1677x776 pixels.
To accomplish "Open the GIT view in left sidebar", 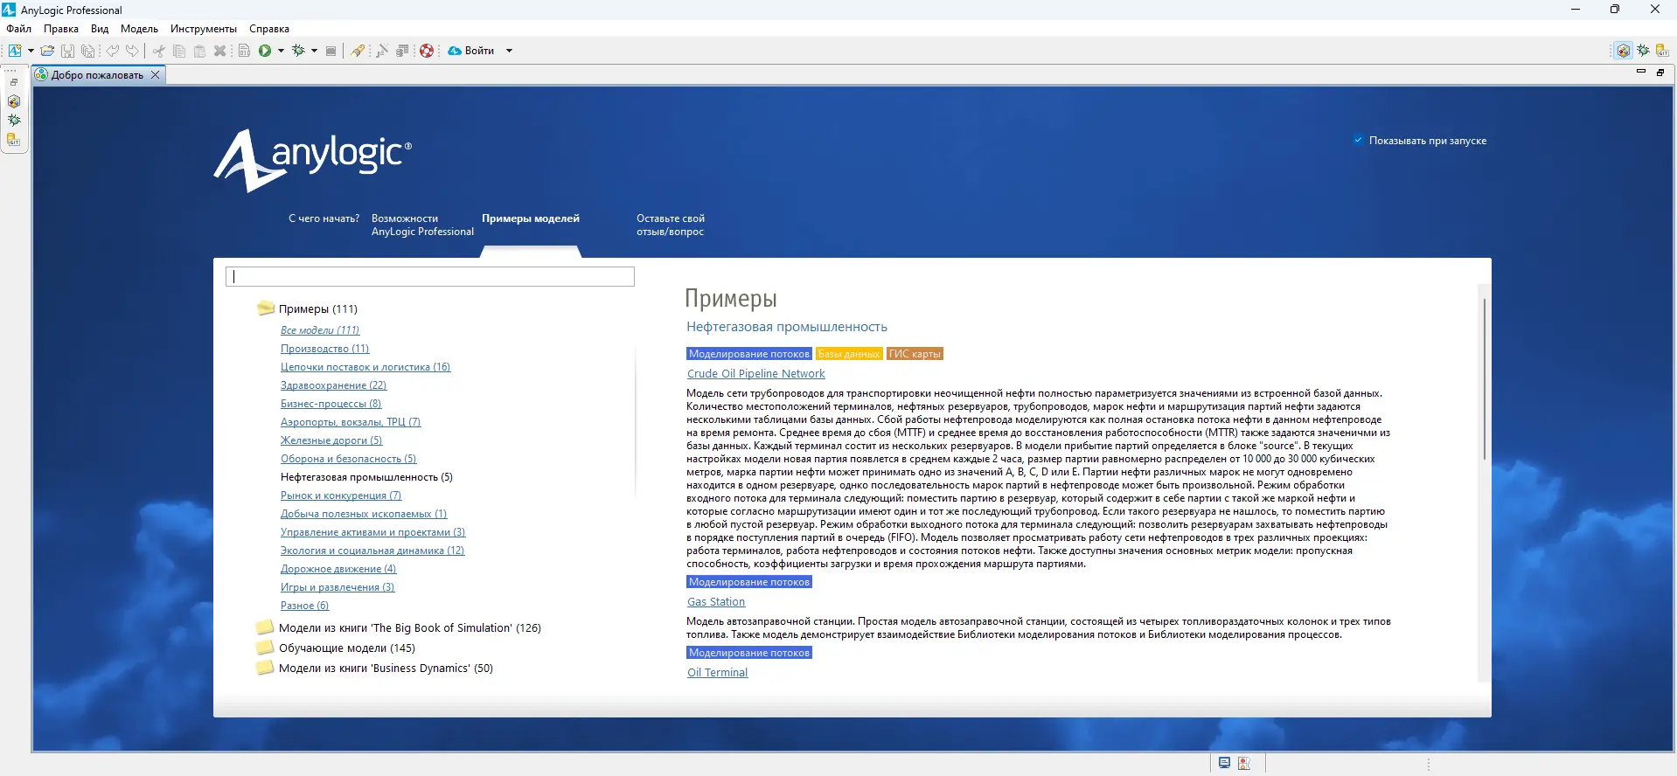I will [14, 140].
